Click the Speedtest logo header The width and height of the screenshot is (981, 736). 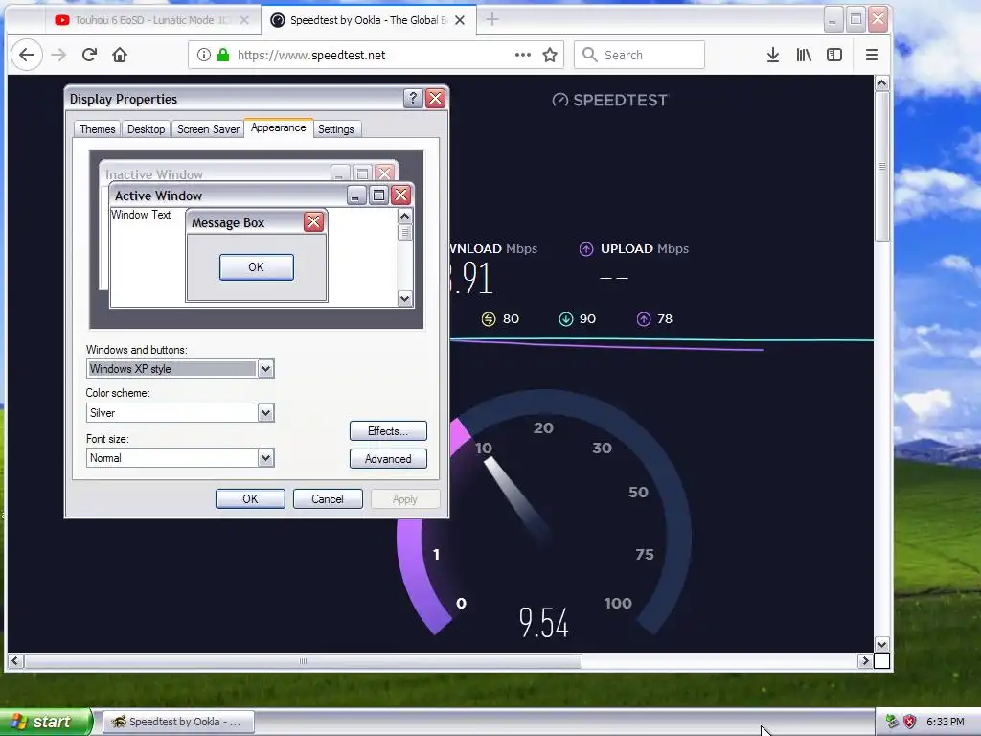pos(610,100)
